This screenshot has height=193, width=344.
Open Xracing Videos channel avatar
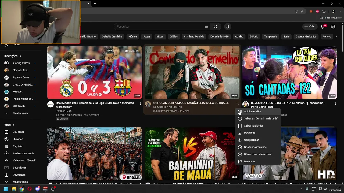(6, 63)
